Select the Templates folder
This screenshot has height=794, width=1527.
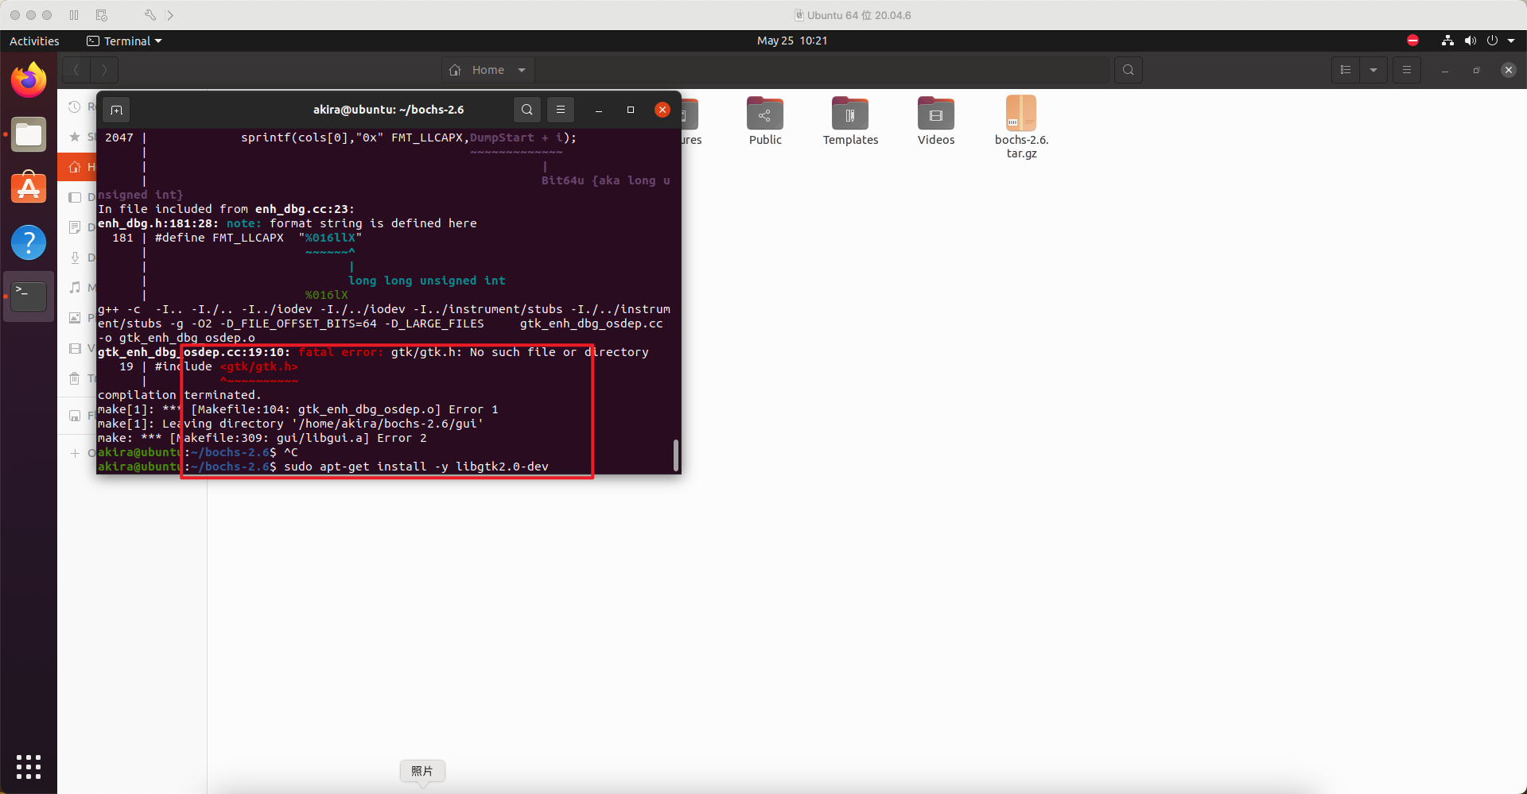click(850, 122)
